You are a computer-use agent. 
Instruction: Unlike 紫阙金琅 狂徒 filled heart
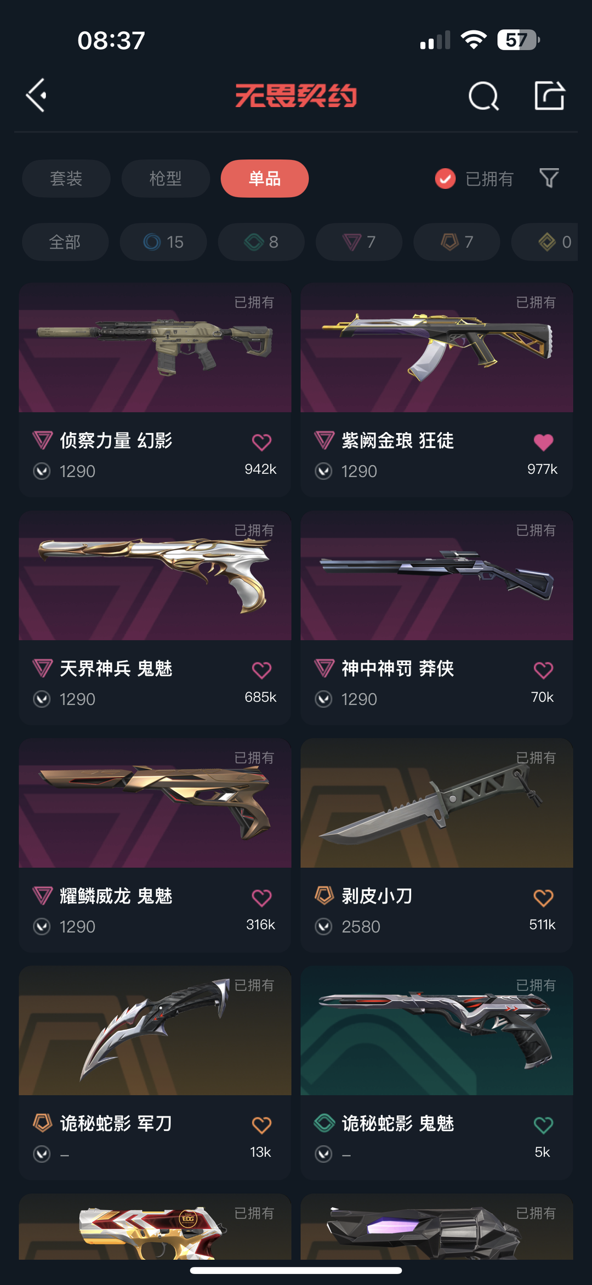543,442
